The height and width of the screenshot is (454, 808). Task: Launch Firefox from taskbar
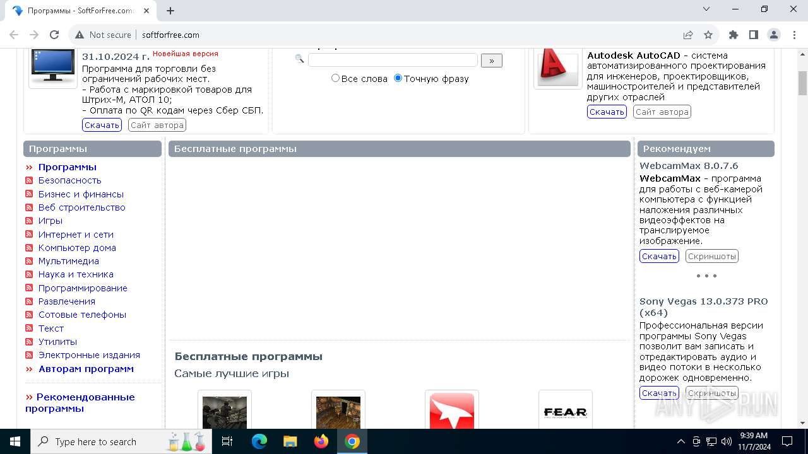click(x=321, y=441)
